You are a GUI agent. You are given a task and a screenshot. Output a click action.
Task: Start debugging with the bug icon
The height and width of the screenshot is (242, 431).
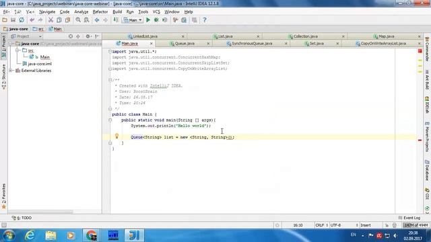coord(156,20)
